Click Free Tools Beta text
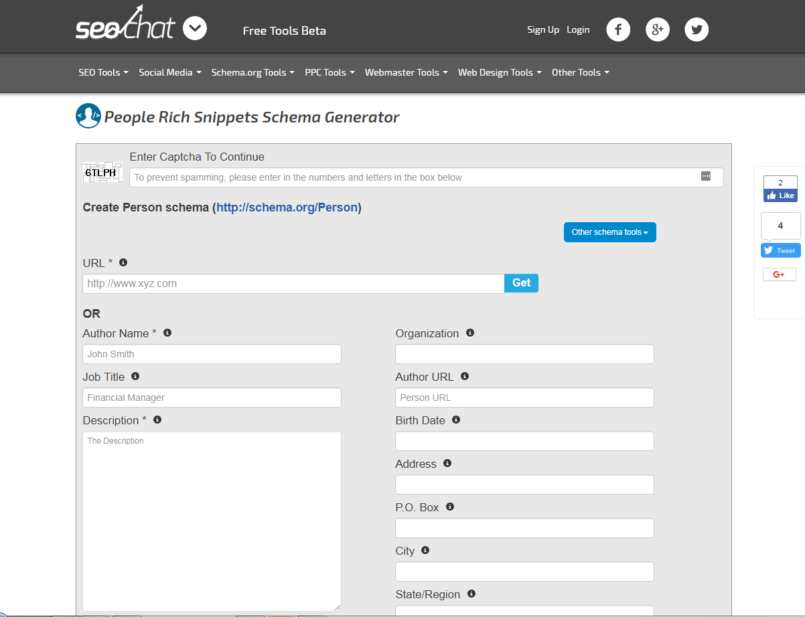This screenshot has width=805, height=617. point(285,31)
